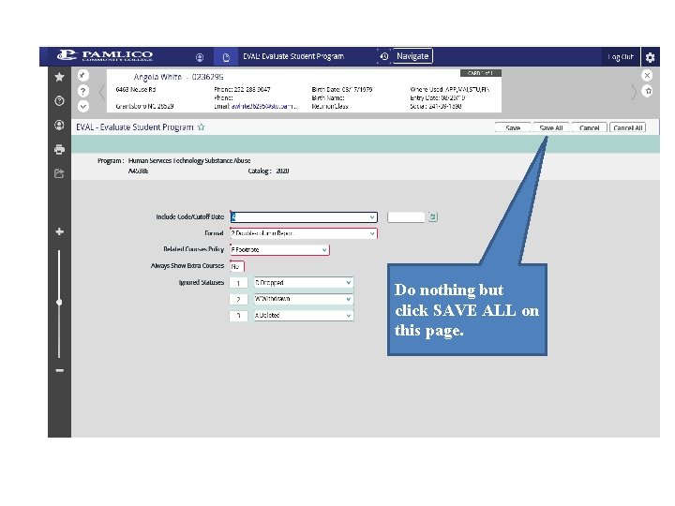
Task: Open the user profile icon in sidebar
Action: tap(59, 125)
